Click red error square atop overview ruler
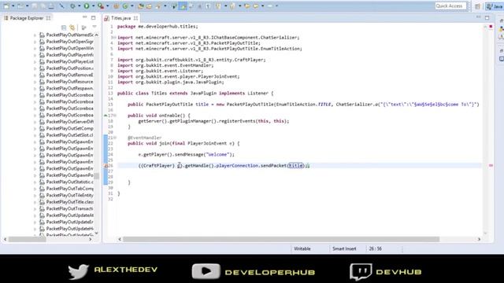The image size is (504, 283). click(491, 27)
